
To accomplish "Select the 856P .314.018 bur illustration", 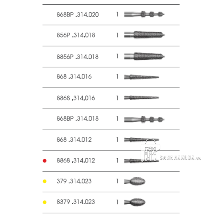I will (x=144, y=35).
